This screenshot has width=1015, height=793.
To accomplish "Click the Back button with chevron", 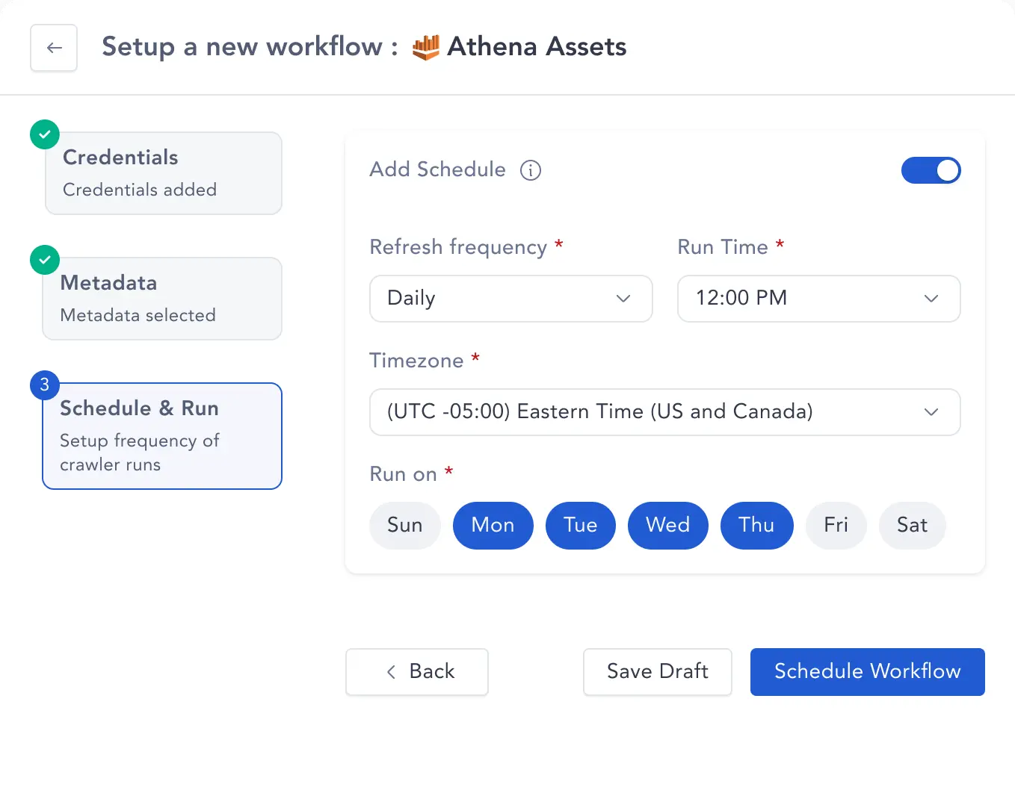I will (x=417, y=672).
